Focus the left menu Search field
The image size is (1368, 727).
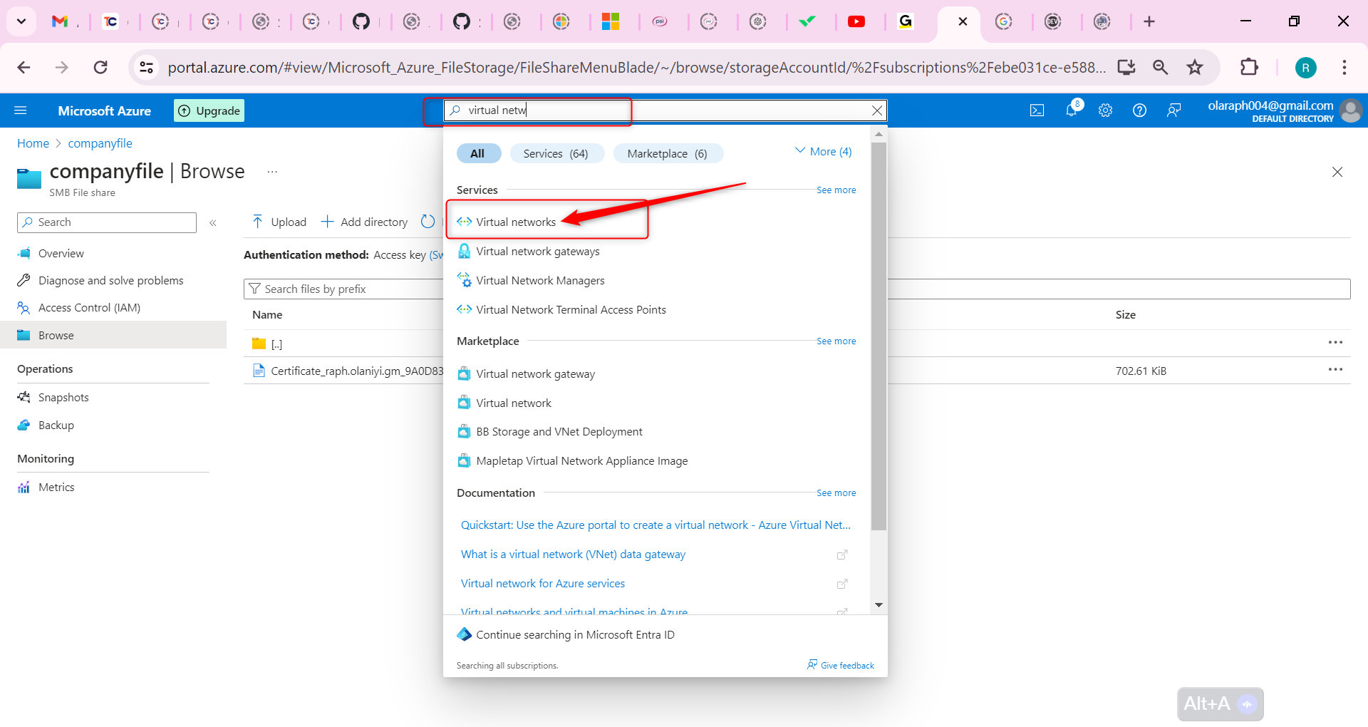pyautogui.click(x=107, y=222)
